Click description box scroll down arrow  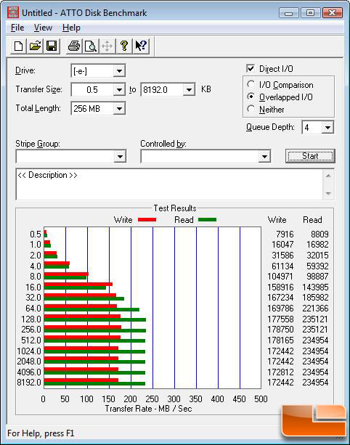coord(328,193)
